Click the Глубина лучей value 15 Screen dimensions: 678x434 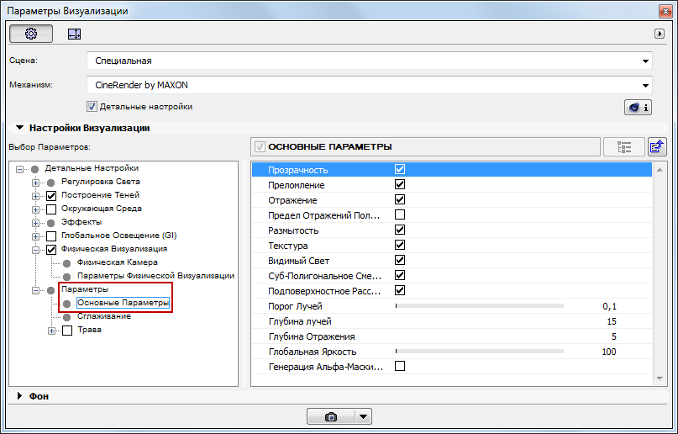[x=612, y=321]
